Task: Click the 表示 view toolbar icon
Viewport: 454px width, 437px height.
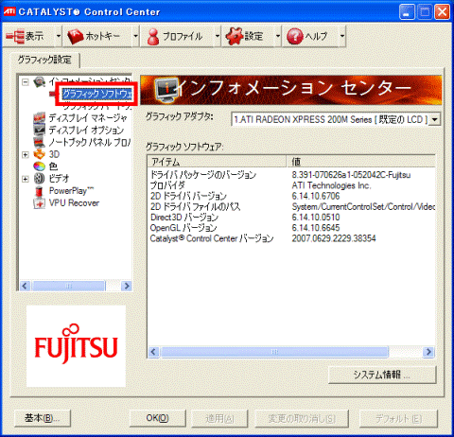Action: click(15, 36)
